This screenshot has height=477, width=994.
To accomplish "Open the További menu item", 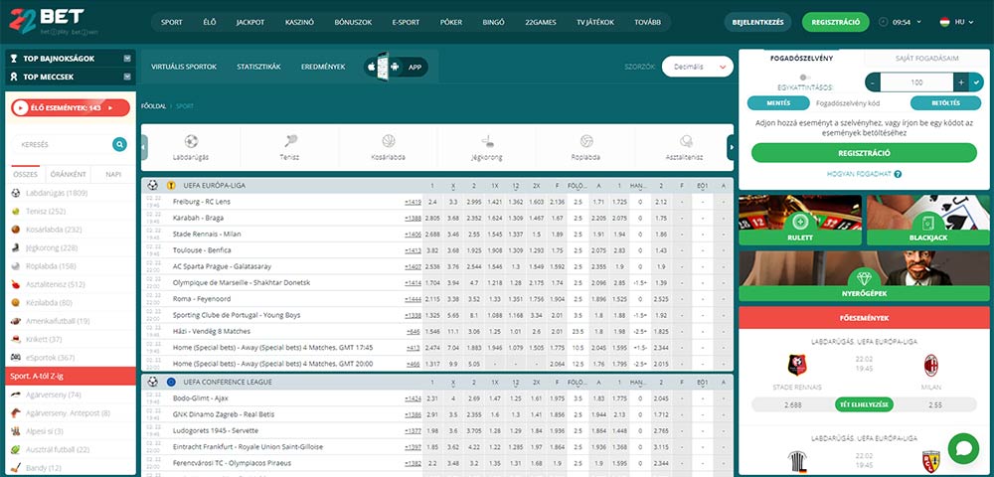I will tap(647, 22).
